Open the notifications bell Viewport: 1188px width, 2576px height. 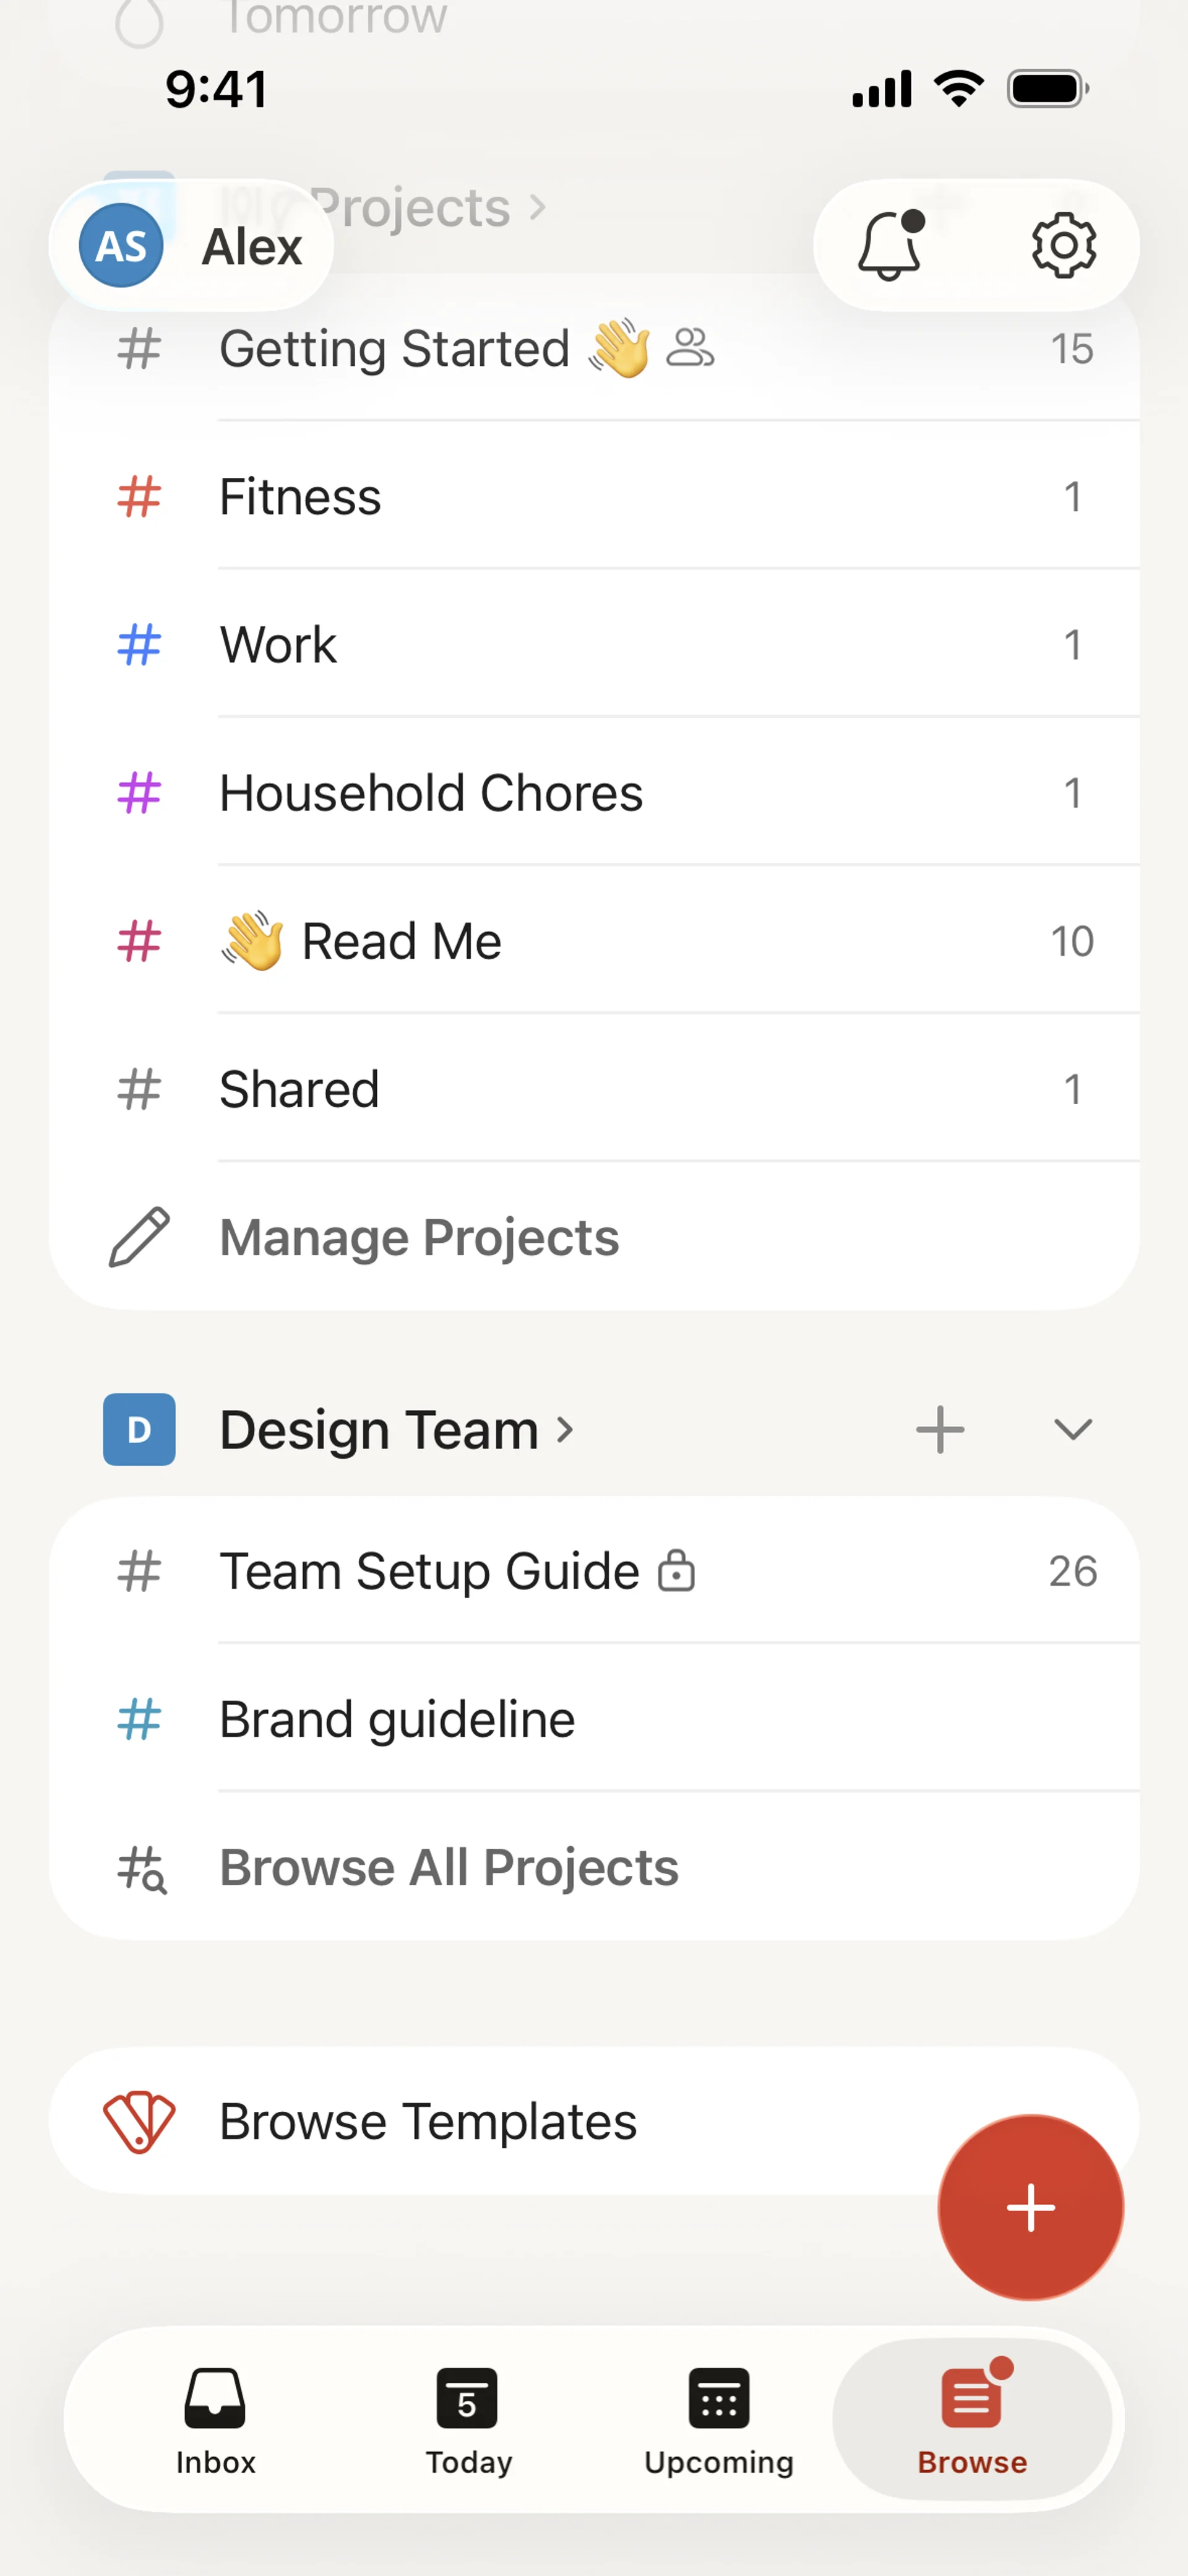[889, 246]
